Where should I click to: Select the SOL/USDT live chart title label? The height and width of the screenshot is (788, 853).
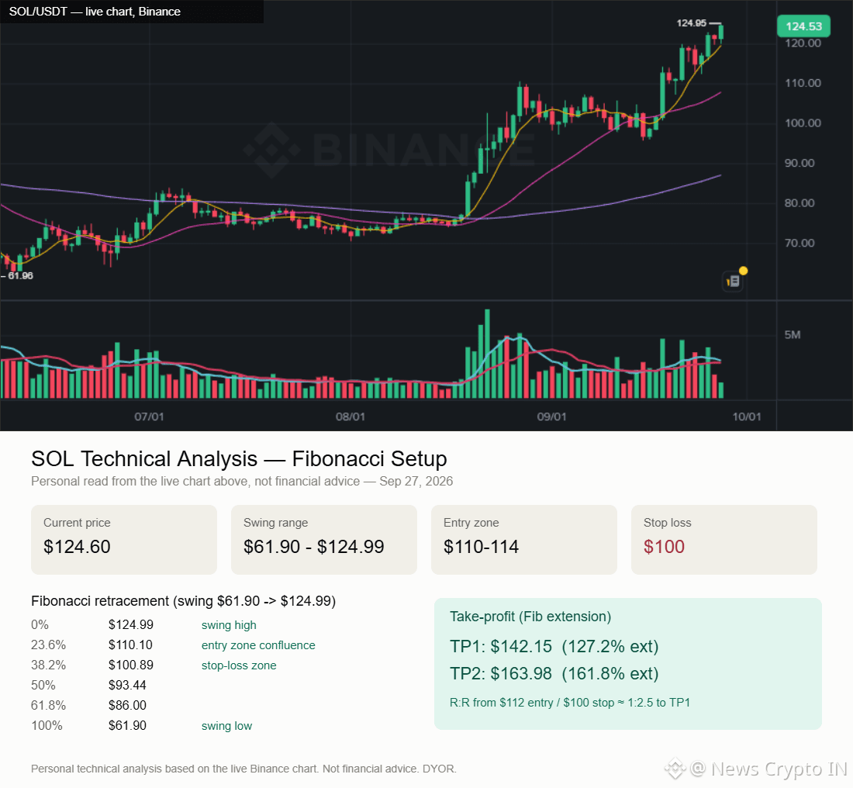click(95, 12)
